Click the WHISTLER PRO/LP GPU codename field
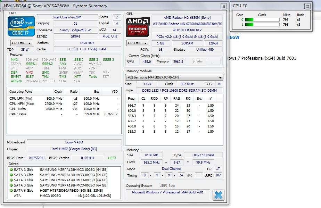This screenshot has width=321, height=208. pos(187,30)
